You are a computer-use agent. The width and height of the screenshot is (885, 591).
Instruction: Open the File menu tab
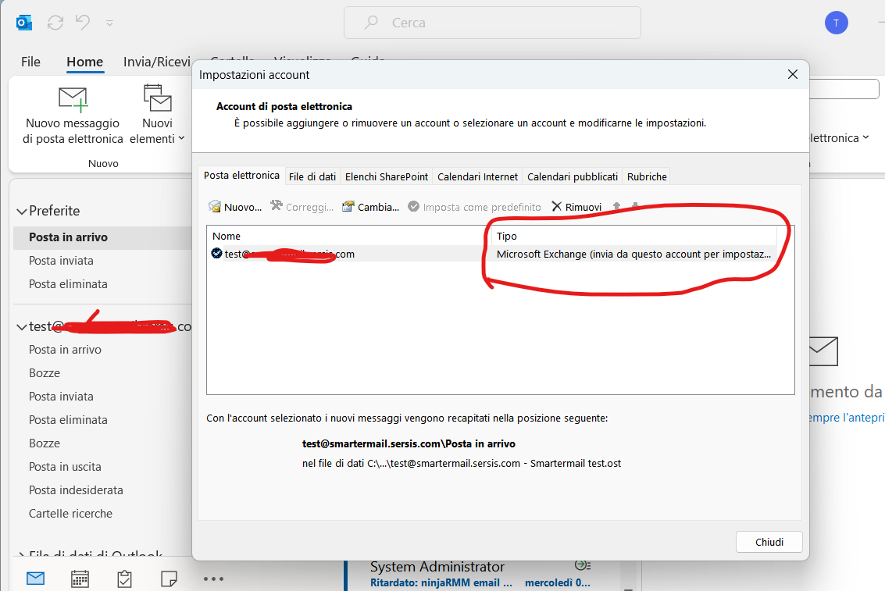(x=30, y=62)
